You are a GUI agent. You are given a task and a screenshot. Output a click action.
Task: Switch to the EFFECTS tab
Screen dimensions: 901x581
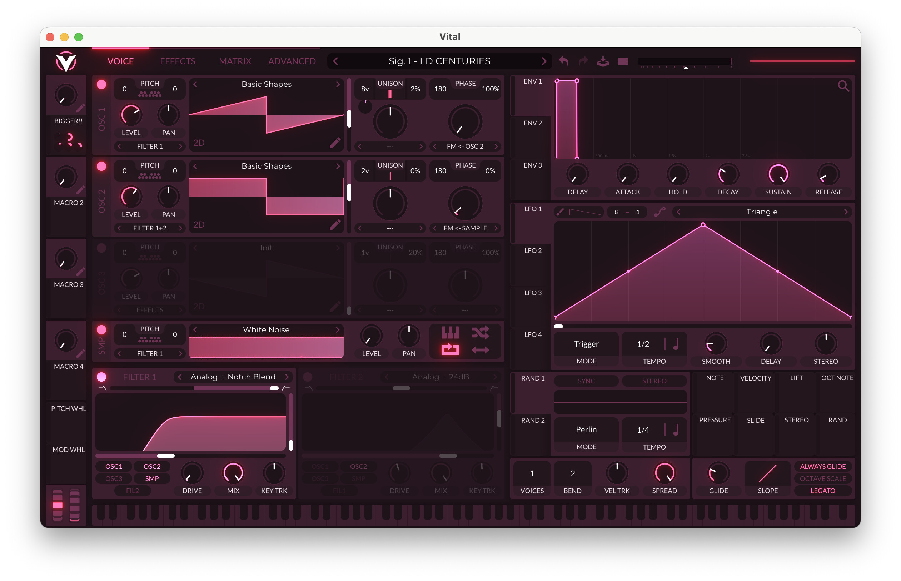click(178, 61)
